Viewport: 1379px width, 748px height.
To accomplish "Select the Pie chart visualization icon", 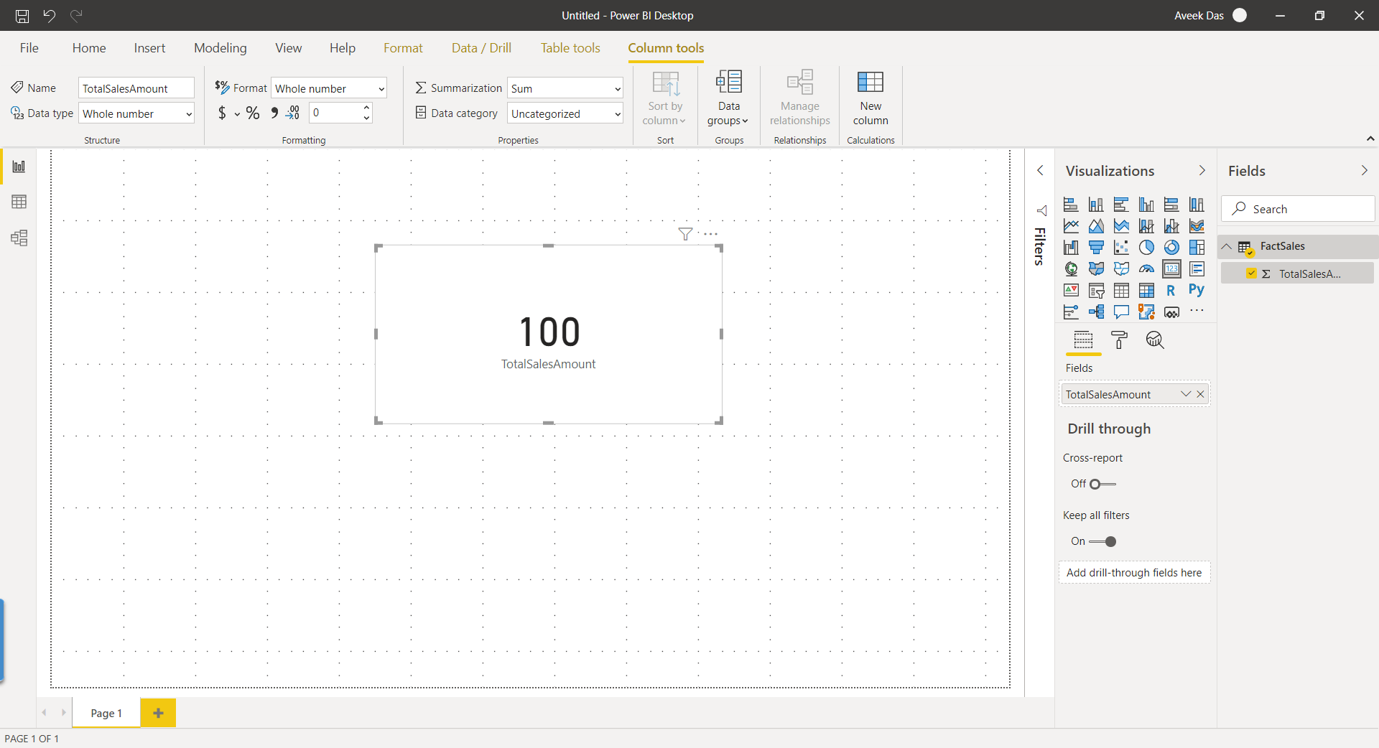I will 1146,248.
